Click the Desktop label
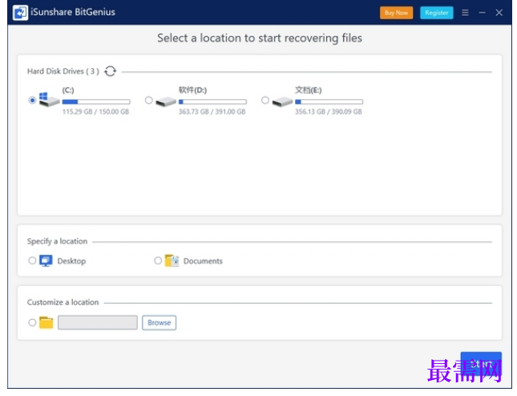 coord(71,261)
